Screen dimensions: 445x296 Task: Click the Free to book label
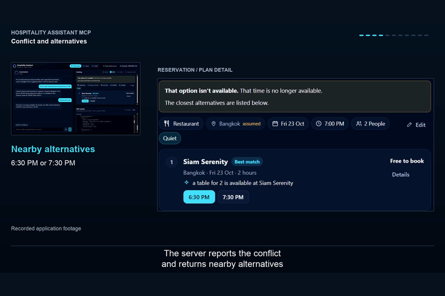[407, 161]
